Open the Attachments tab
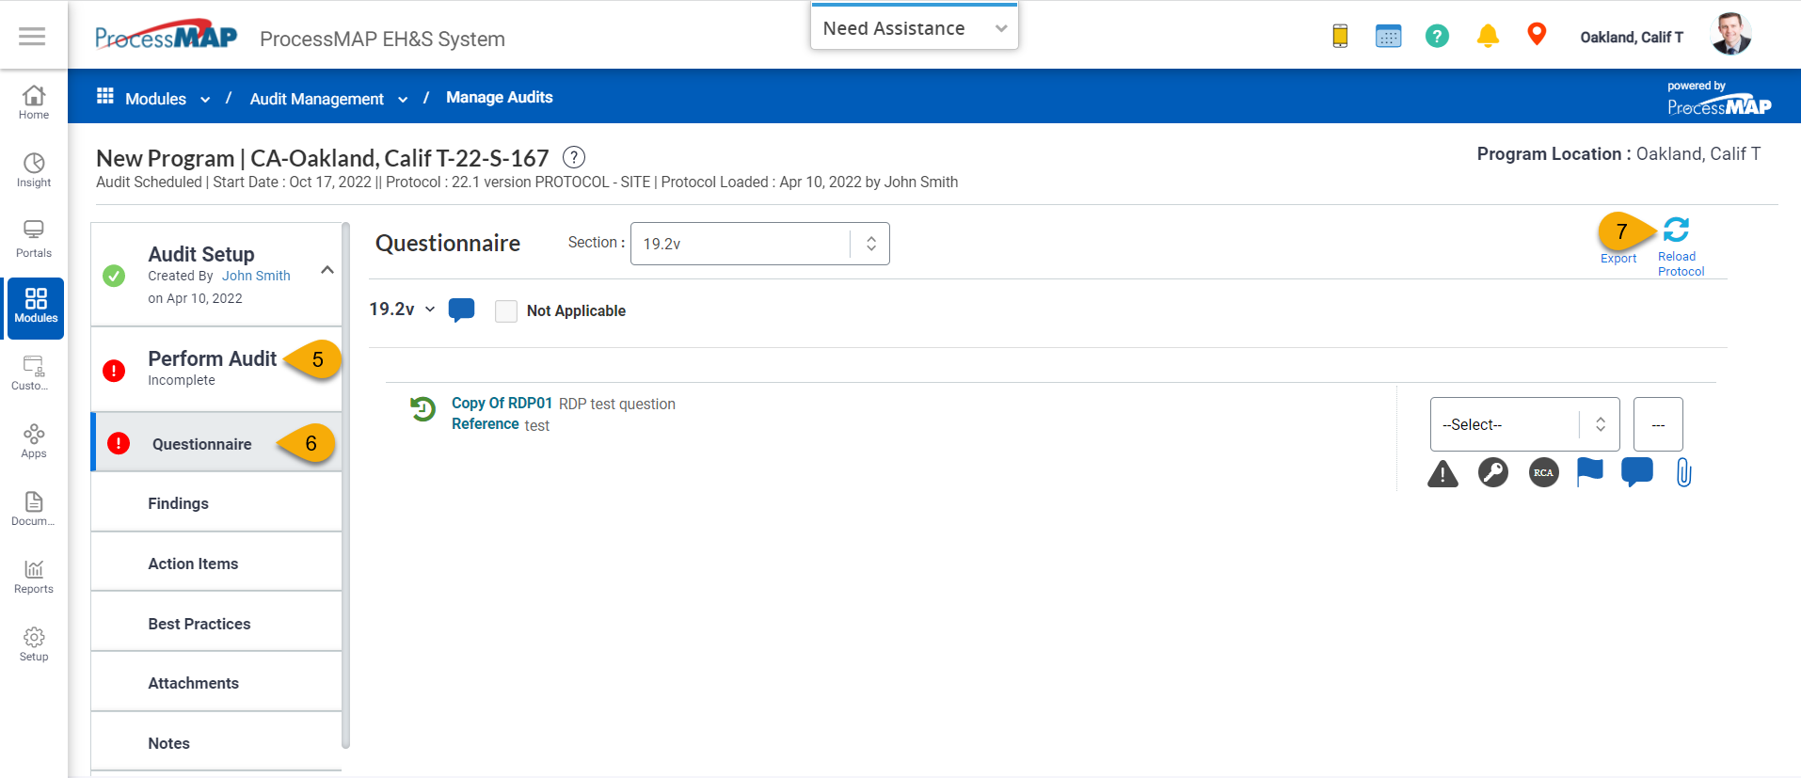This screenshot has width=1801, height=778. (x=216, y=683)
